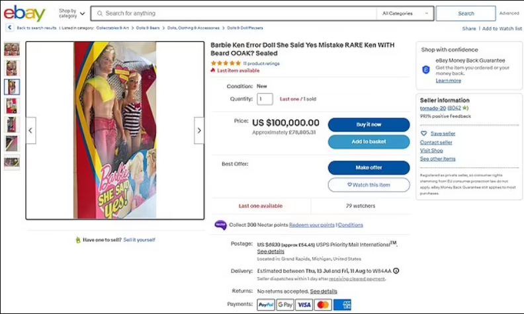The image size is (524, 314).
Task: Show the next product image arrow
Action: pos(199,131)
